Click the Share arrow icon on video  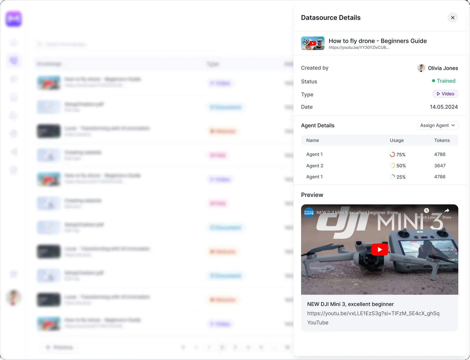click(x=447, y=211)
